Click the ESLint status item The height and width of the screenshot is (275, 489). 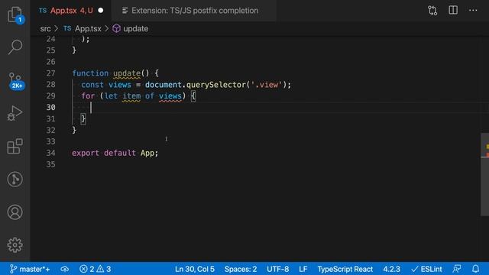(426, 269)
